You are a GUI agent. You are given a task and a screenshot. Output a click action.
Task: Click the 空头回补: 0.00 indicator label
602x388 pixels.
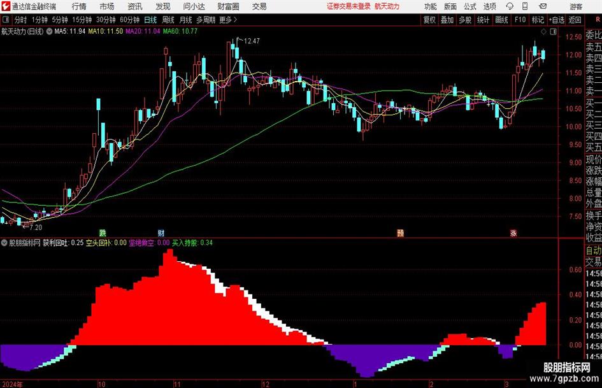click(106, 243)
